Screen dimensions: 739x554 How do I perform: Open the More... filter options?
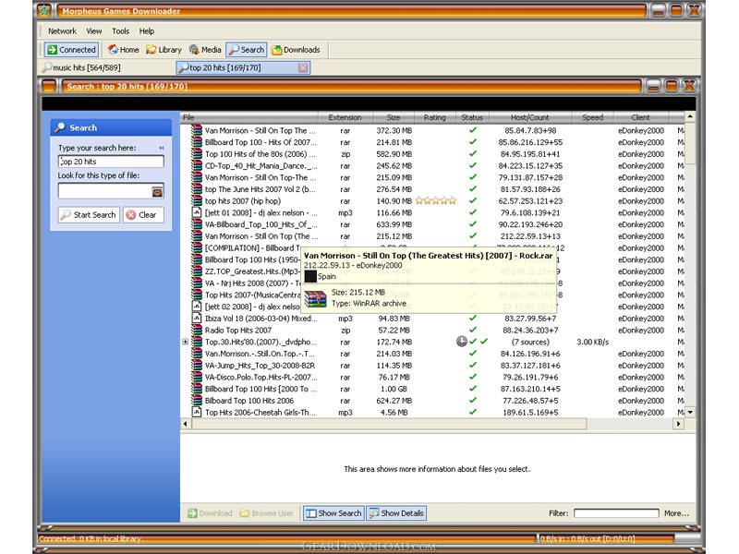pos(676,513)
